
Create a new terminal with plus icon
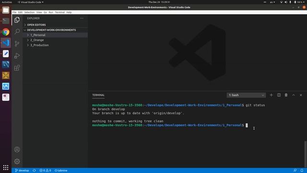[x=271, y=95]
